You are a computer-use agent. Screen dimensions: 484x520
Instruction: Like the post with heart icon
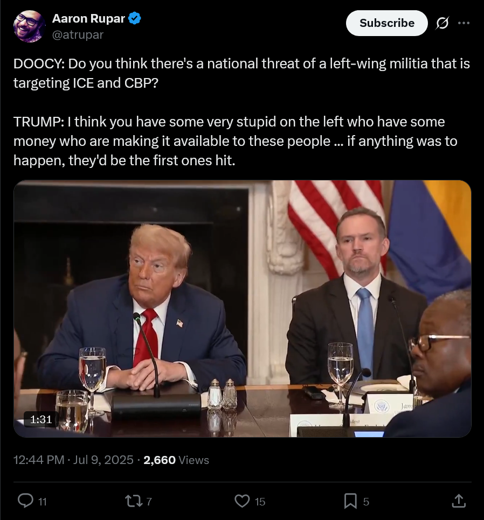pos(242,501)
